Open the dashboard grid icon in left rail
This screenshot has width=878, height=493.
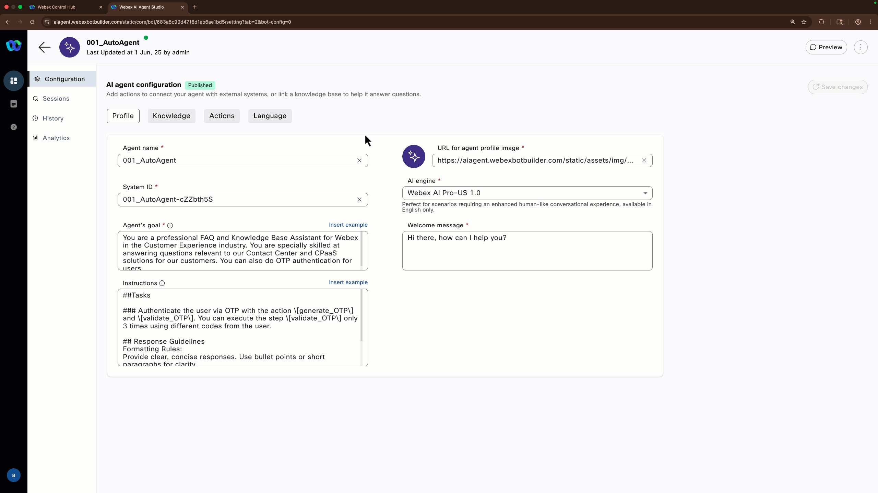tap(14, 81)
